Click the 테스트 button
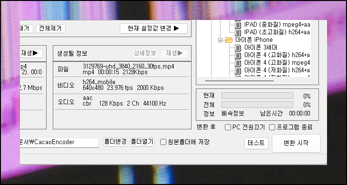This screenshot has height=185, width=347. coord(256,143)
